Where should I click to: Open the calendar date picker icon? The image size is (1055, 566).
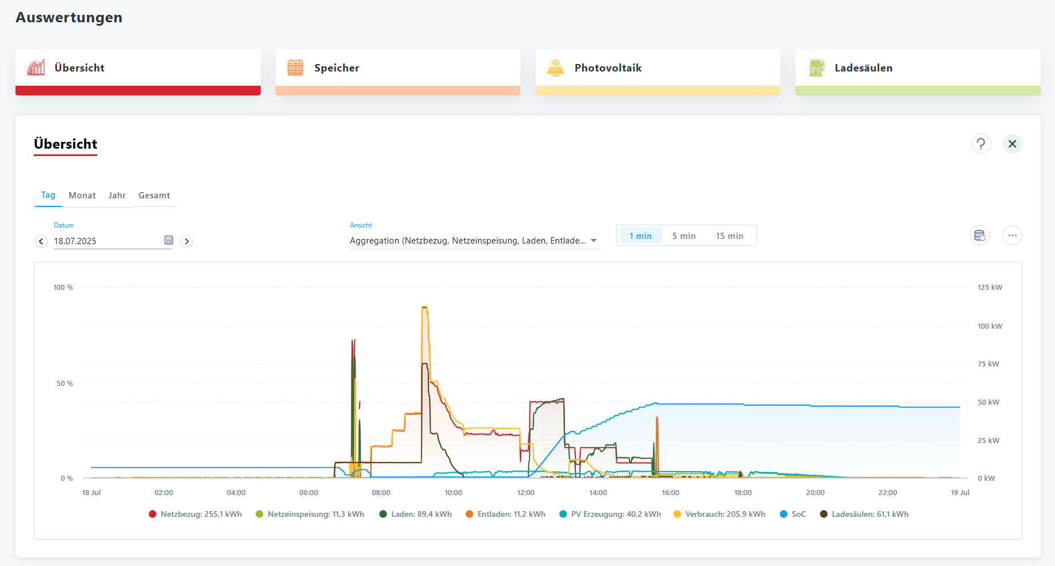coord(169,240)
